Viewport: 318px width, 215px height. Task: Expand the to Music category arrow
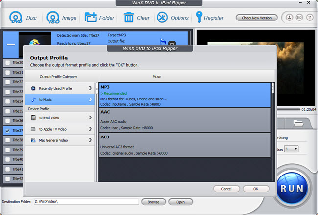point(90,99)
